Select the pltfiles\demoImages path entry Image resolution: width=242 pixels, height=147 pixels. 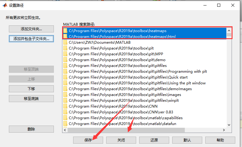pyautogui.click(x=144, y=89)
